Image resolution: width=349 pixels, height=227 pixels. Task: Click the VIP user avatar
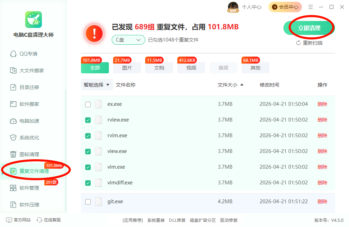pos(233,7)
